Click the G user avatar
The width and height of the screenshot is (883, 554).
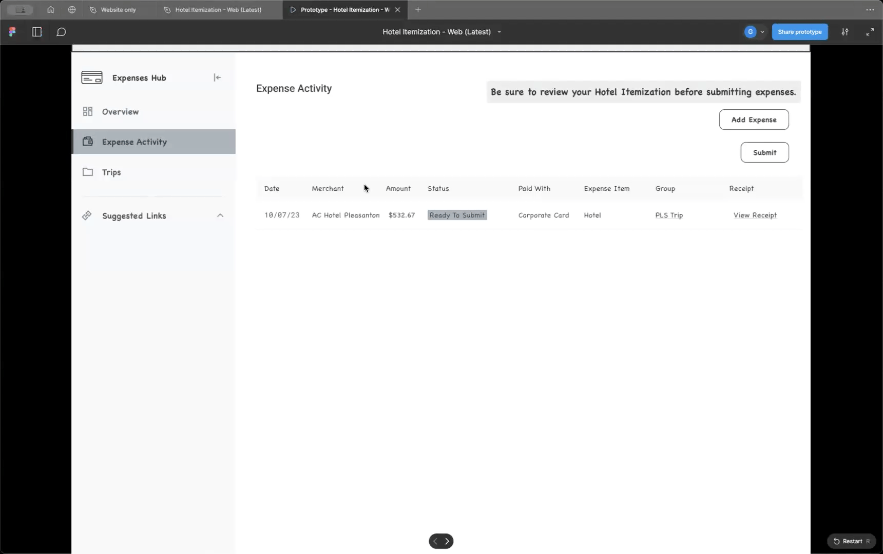point(750,32)
